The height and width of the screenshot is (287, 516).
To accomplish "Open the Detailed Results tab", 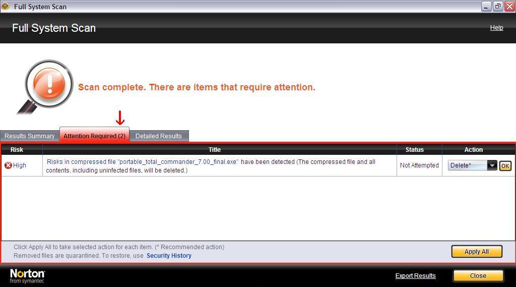I will point(159,136).
